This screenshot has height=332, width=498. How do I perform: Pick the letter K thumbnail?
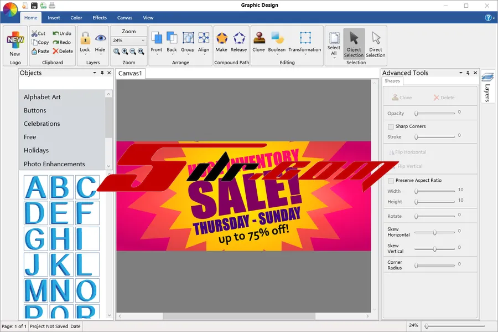pos(61,264)
